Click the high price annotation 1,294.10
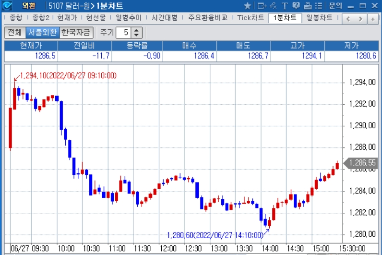 [x=68, y=75]
